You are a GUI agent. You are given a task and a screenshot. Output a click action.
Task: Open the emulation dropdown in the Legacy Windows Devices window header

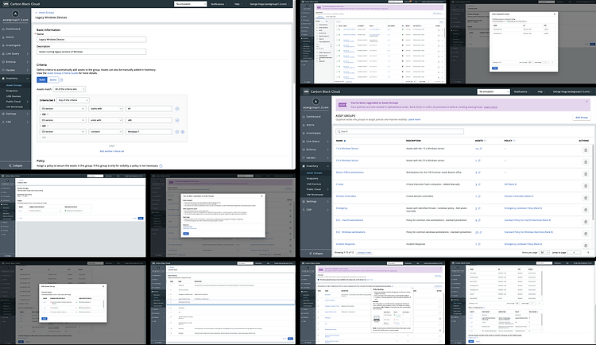191,4
